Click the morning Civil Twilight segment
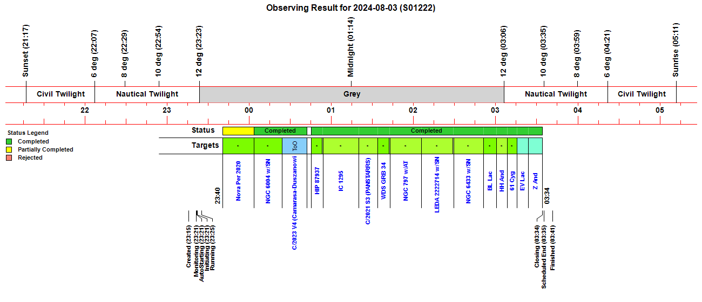702x302 pixels. pyautogui.click(x=642, y=94)
